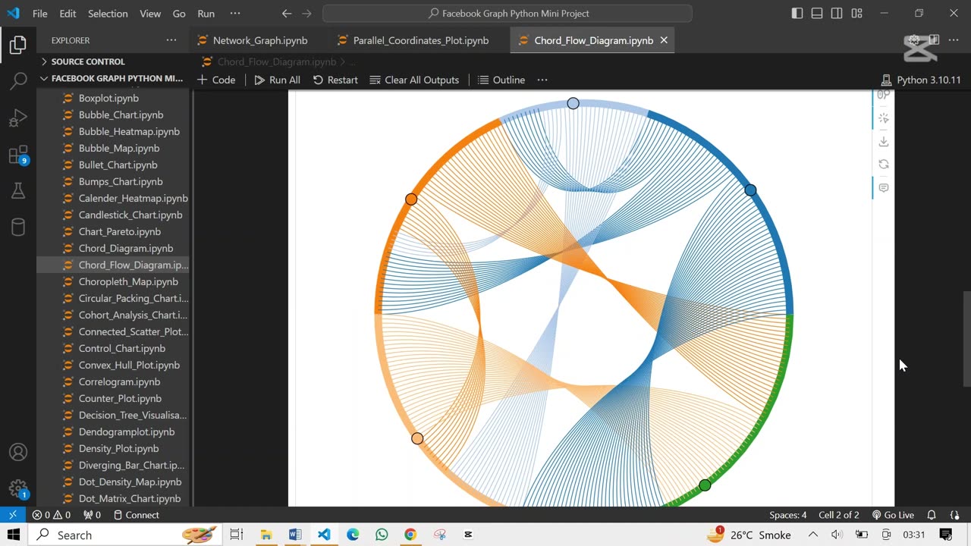Viewport: 971px width, 546px height.
Task: Go forward with the right arrow
Action: (306, 14)
